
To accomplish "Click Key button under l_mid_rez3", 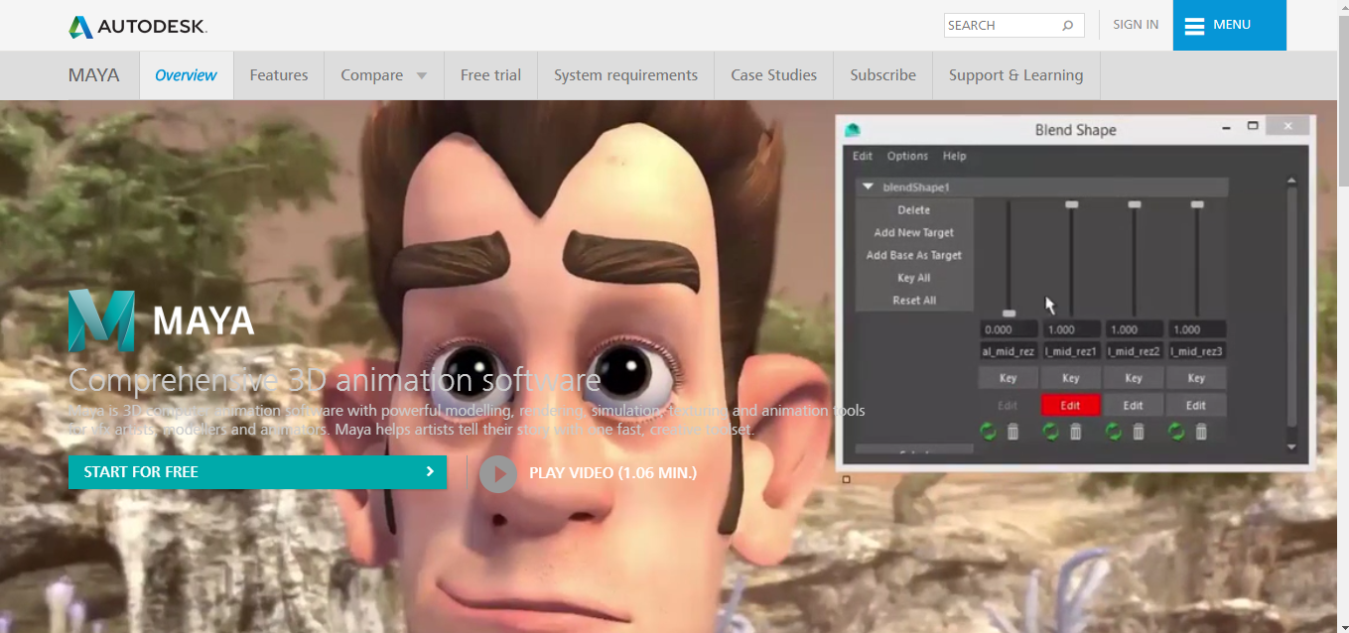I will [1196, 378].
